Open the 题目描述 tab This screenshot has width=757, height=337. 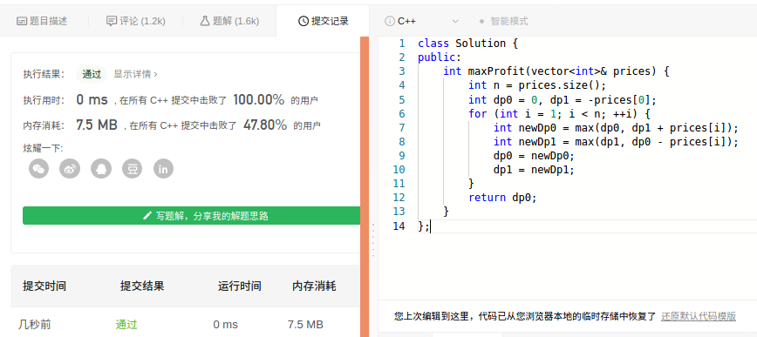tap(42, 21)
